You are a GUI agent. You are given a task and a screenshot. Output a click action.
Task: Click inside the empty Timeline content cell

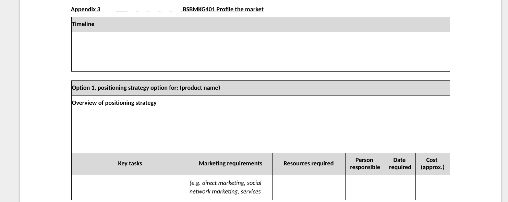coord(261,52)
